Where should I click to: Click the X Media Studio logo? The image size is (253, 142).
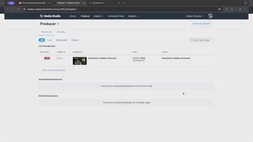pos(50,16)
